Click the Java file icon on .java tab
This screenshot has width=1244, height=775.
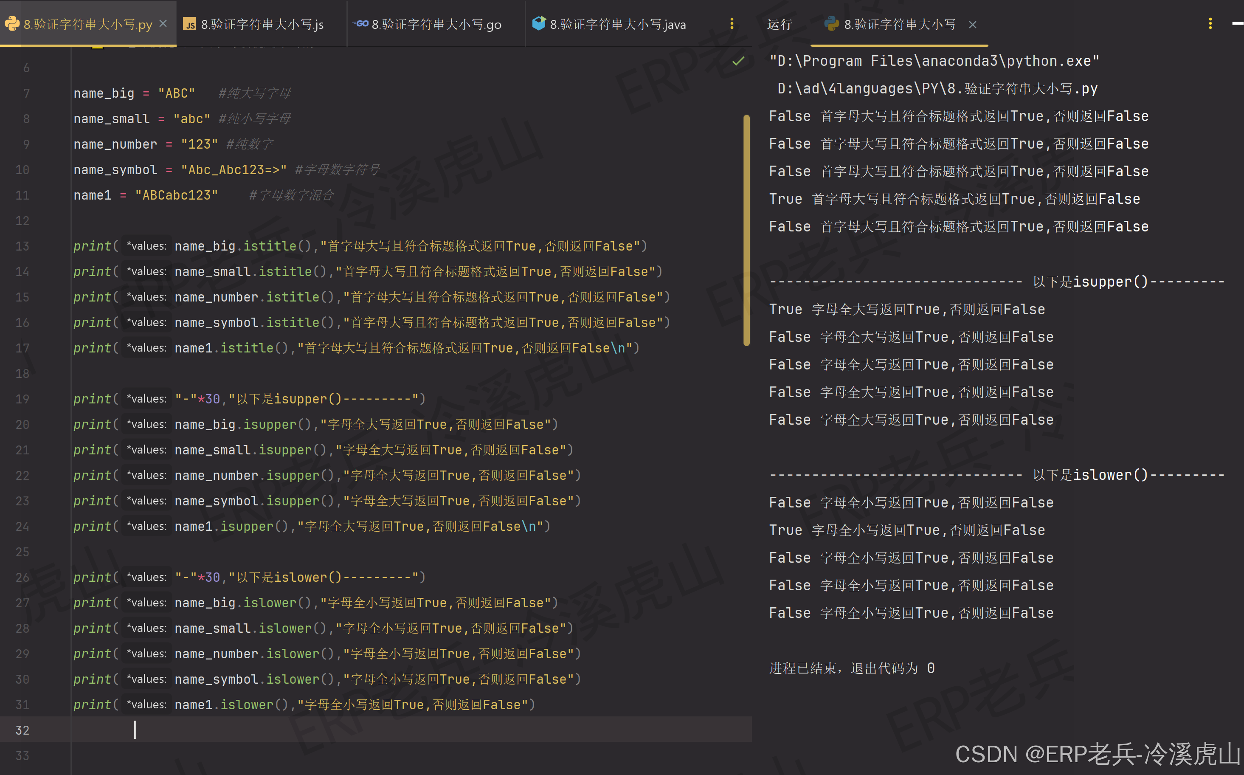[538, 23]
